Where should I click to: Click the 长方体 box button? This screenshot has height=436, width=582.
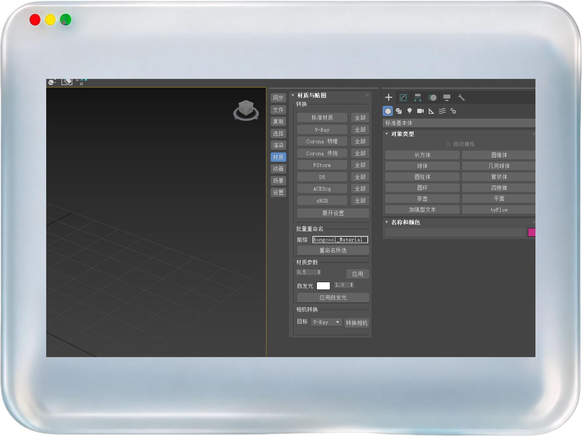(x=422, y=155)
